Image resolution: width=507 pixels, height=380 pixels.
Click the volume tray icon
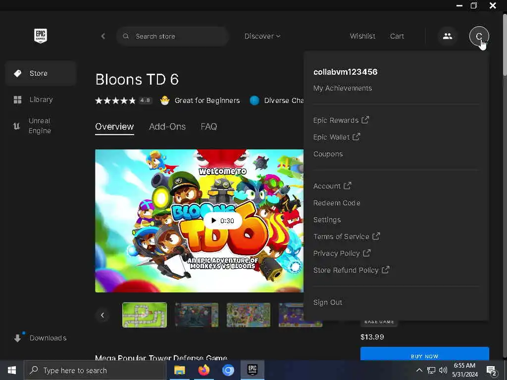pos(443,370)
